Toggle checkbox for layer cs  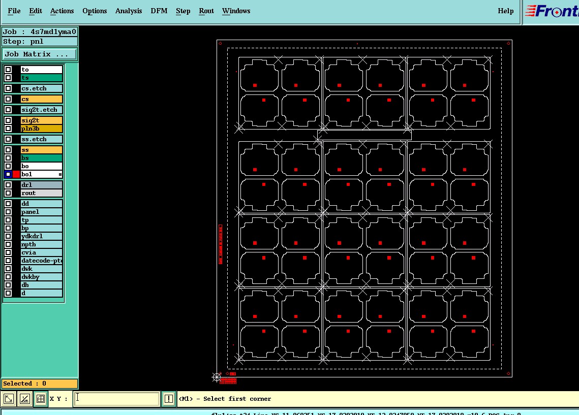pyautogui.click(x=8, y=99)
